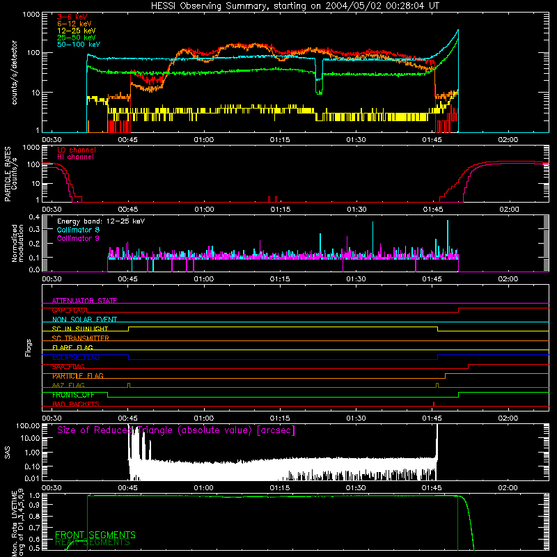Click the PARTICLE_FLAG label
557x557 pixels.
[x=78, y=376]
